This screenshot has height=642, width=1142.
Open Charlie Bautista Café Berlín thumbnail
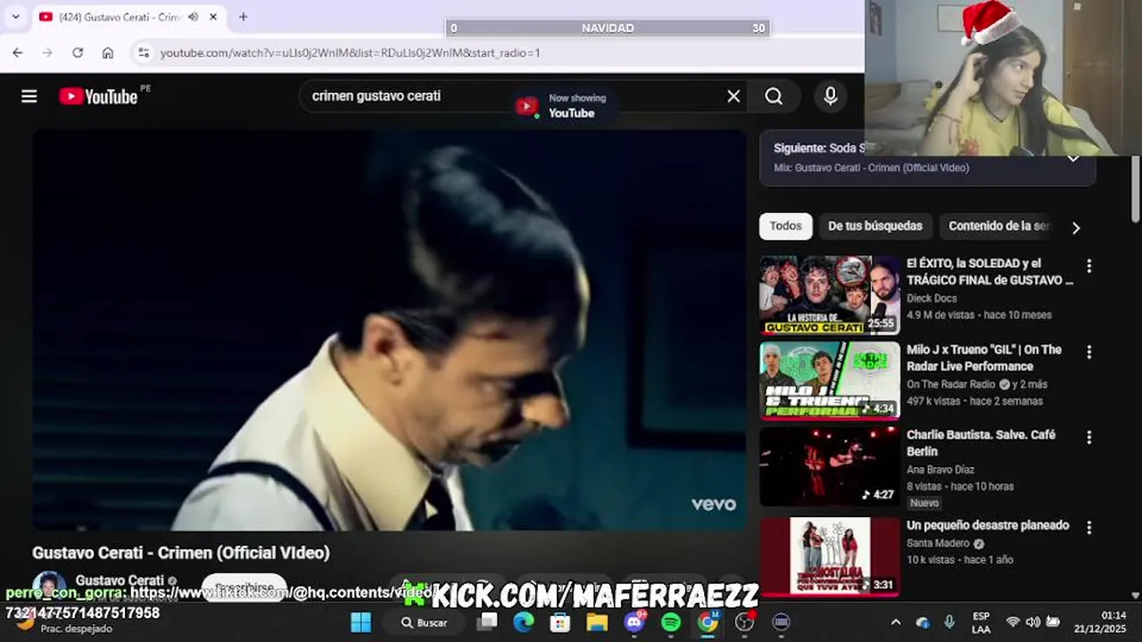pos(830,466)
